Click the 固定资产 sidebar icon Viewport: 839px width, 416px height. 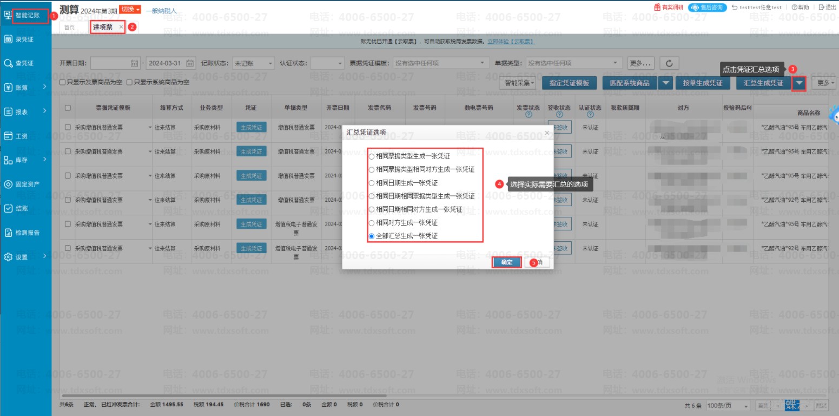pos(8,184)
